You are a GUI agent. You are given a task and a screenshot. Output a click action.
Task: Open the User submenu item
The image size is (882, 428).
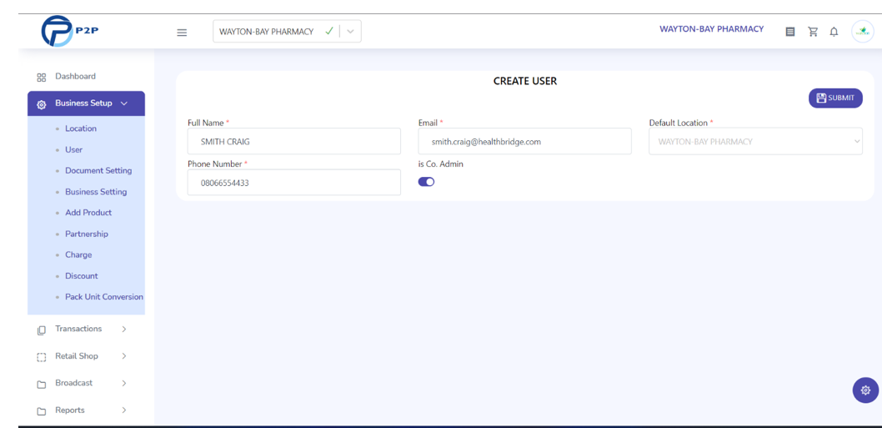point(73,150)
